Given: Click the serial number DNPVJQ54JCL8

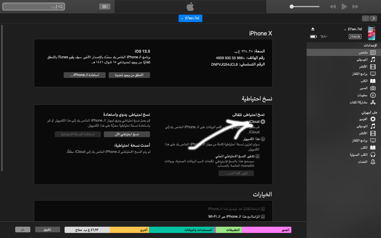Looking at the screenshot, I should click(x=224, y=64).
